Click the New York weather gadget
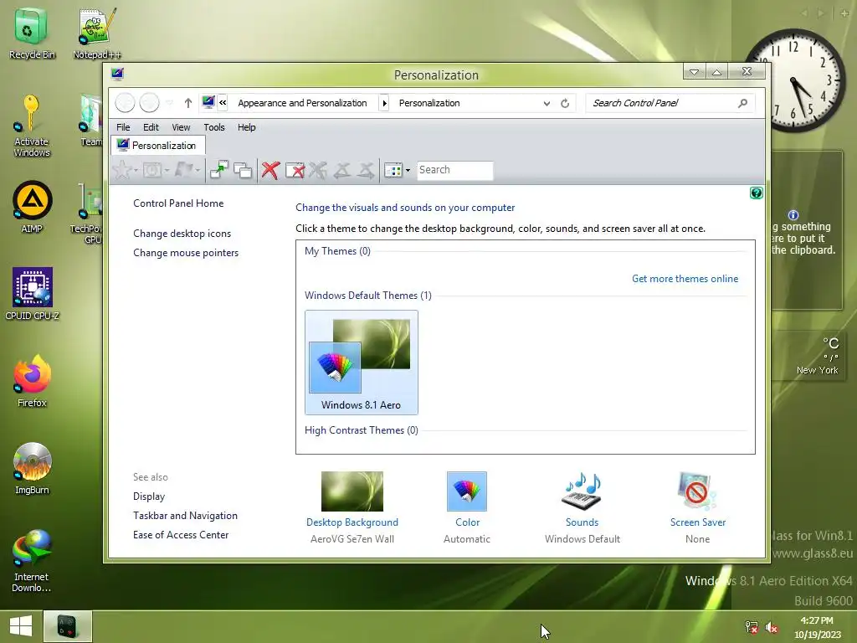The image size is (857, 643). [808, 355]
